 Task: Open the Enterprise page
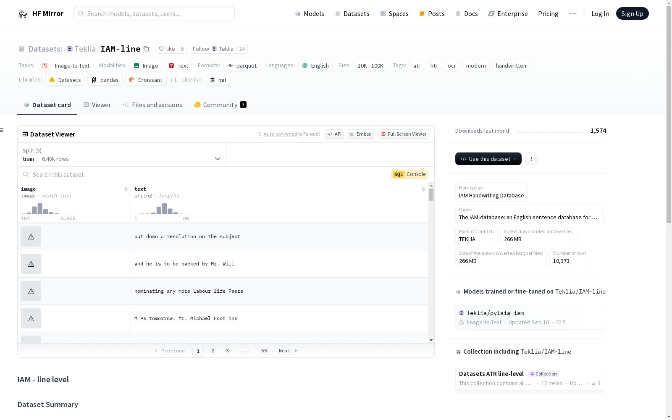[508, 13]
